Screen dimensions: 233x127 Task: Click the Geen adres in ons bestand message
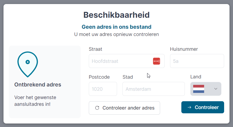point(116,27)
